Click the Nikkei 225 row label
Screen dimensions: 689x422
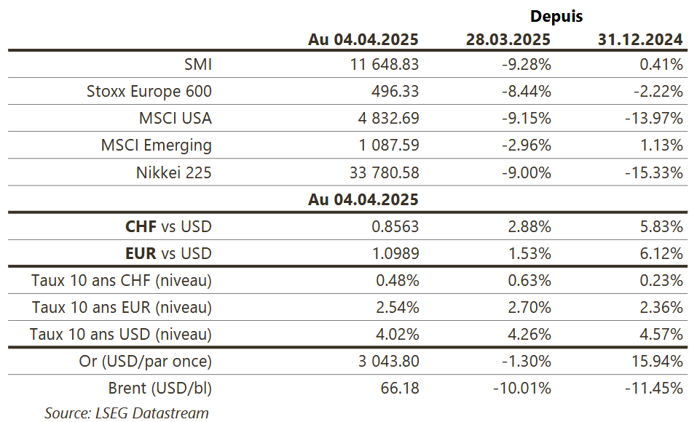tap(174, 172)
